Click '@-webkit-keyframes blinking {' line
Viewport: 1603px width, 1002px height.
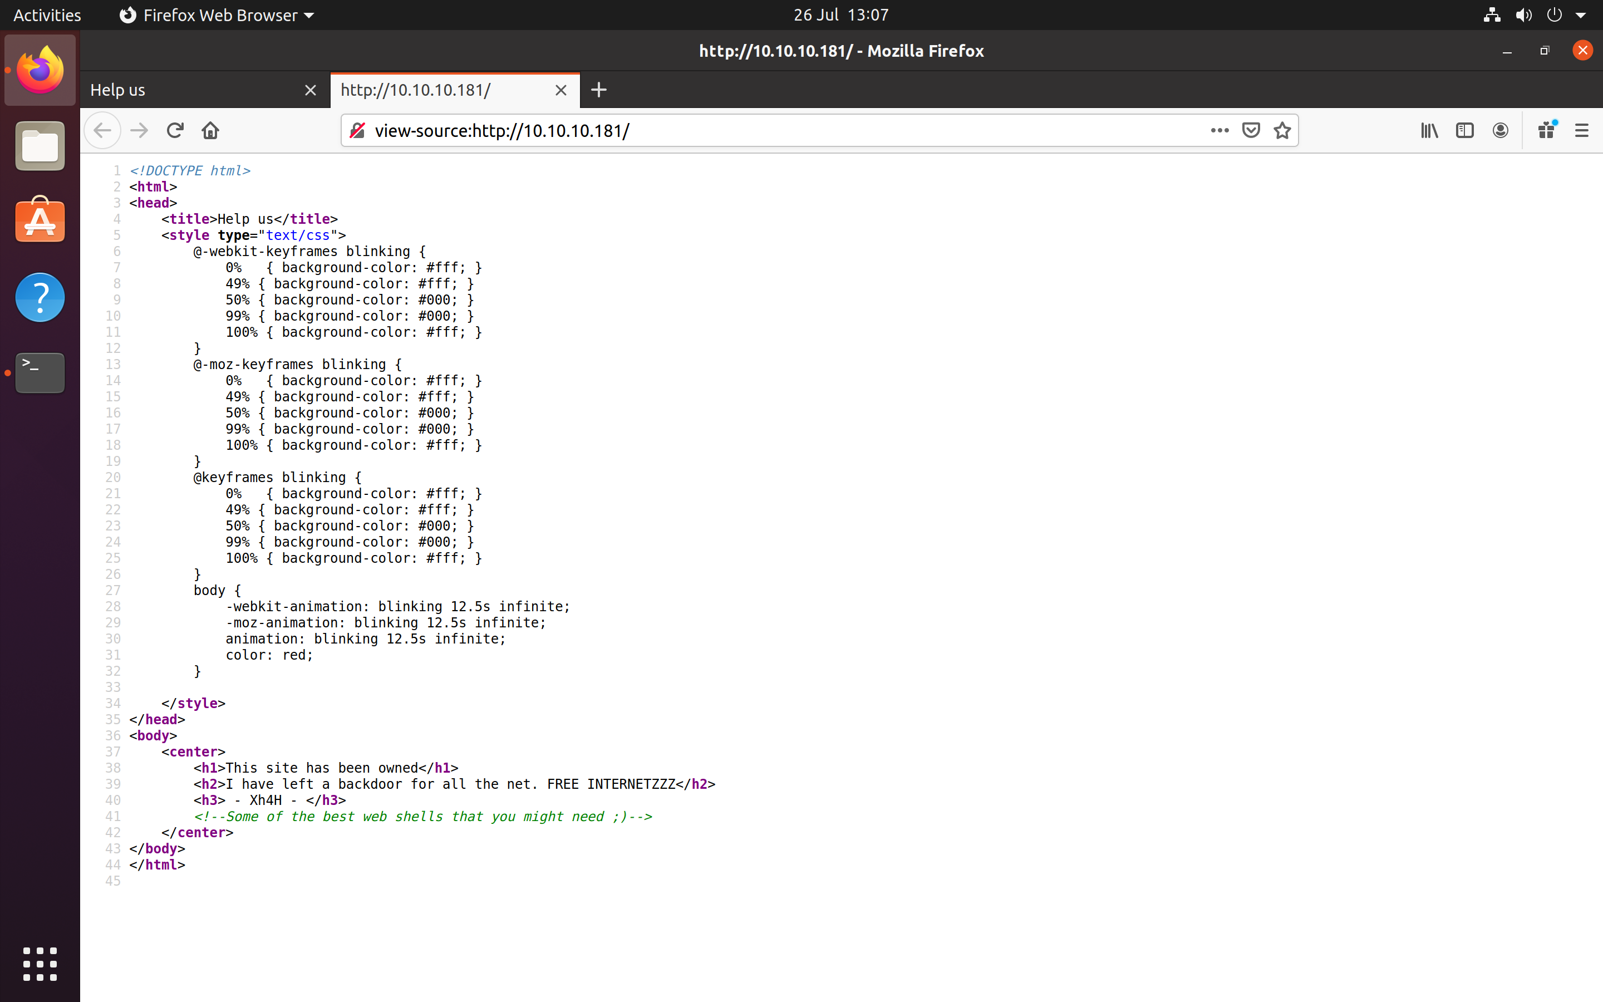(310, 251)
